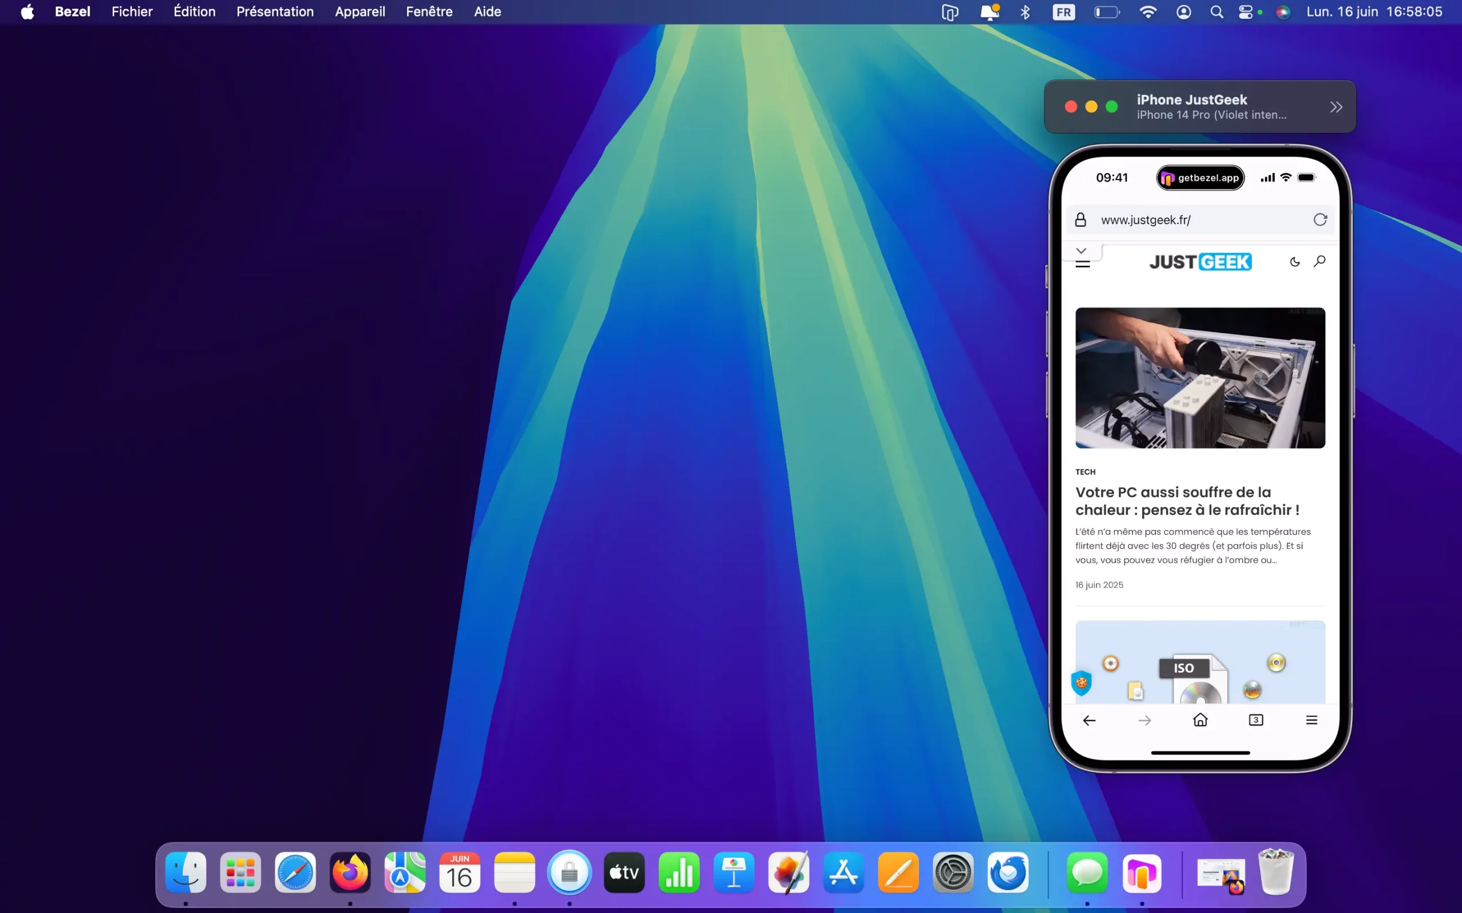The width and height of the screenshot is (1462, 913).
Task: Toggle dark mode moon icon
Action: (1295, 261)
